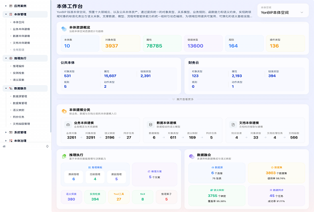The width and height of the screenshot is (314, 212).
Task: Expand the 应用案例 menu arrow
Action: click(x=6, y=6)
